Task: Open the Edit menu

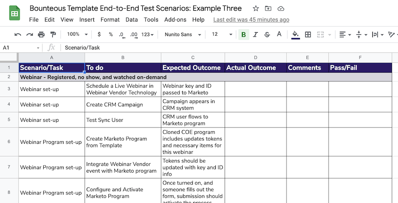Action: [x=50, y=20]
